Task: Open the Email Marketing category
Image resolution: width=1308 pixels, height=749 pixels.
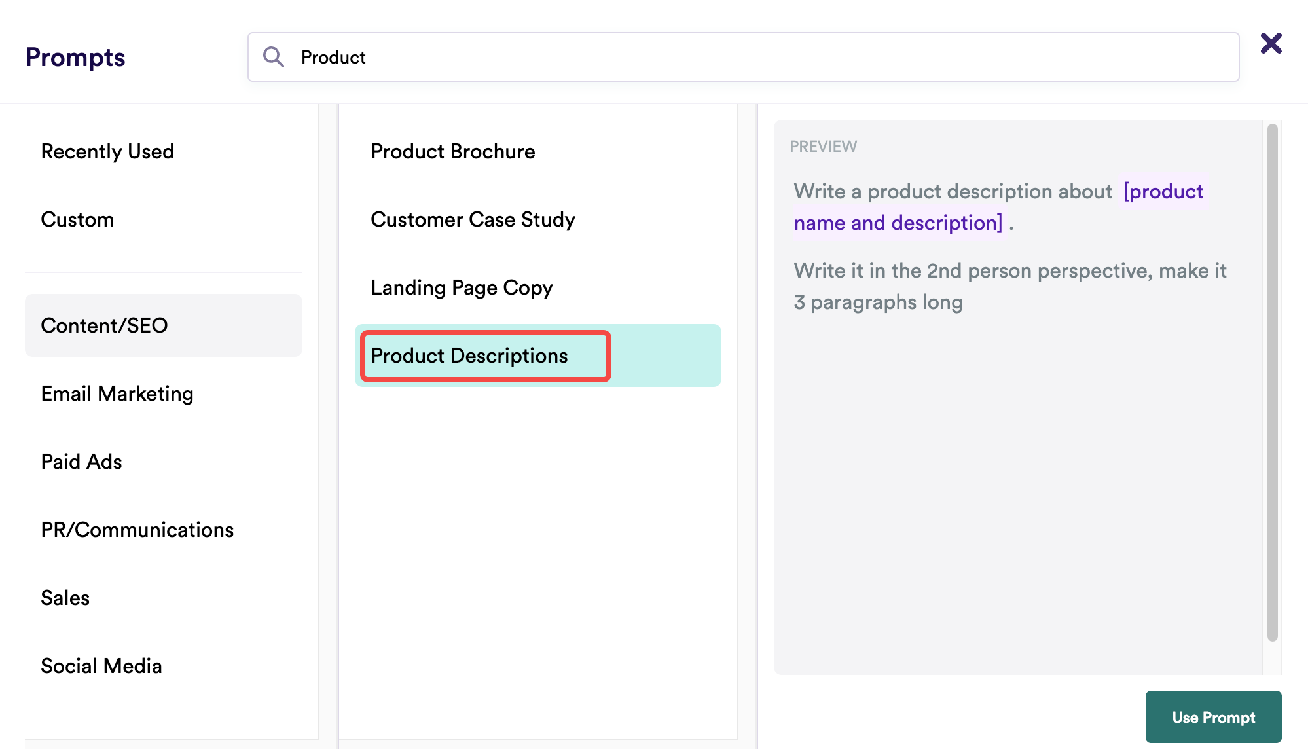Action: coord(117,393)
